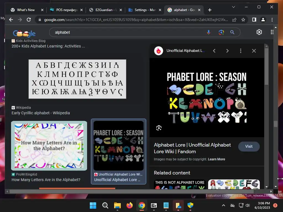Click the page vertical scrollbar thumb
Viewport: 283px width, 212px height.
[276, 124]
